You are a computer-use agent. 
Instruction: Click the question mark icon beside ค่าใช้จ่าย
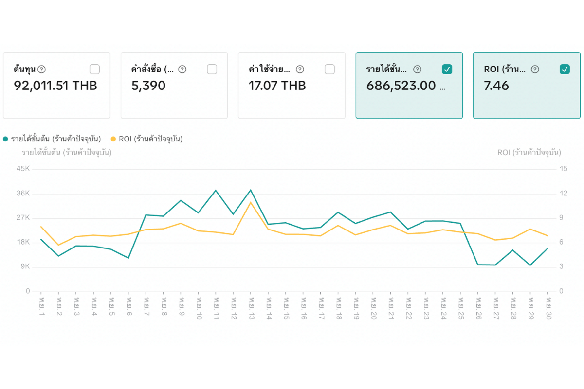300,70
